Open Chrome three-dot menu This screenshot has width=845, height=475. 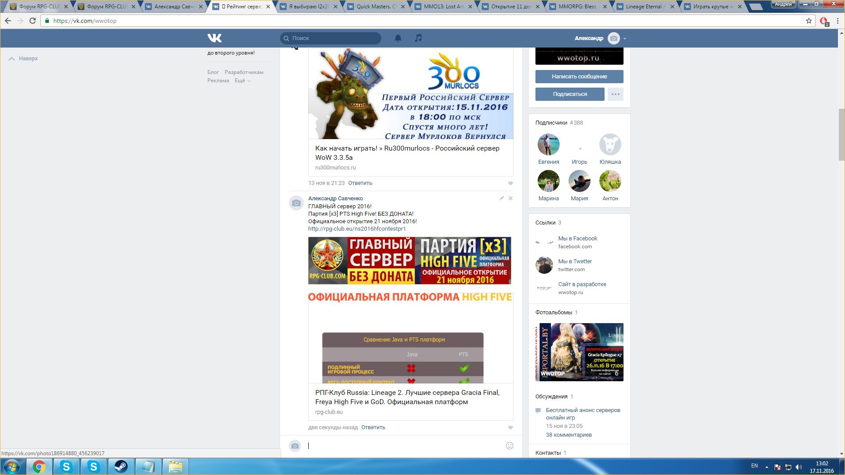pos(838,21)
